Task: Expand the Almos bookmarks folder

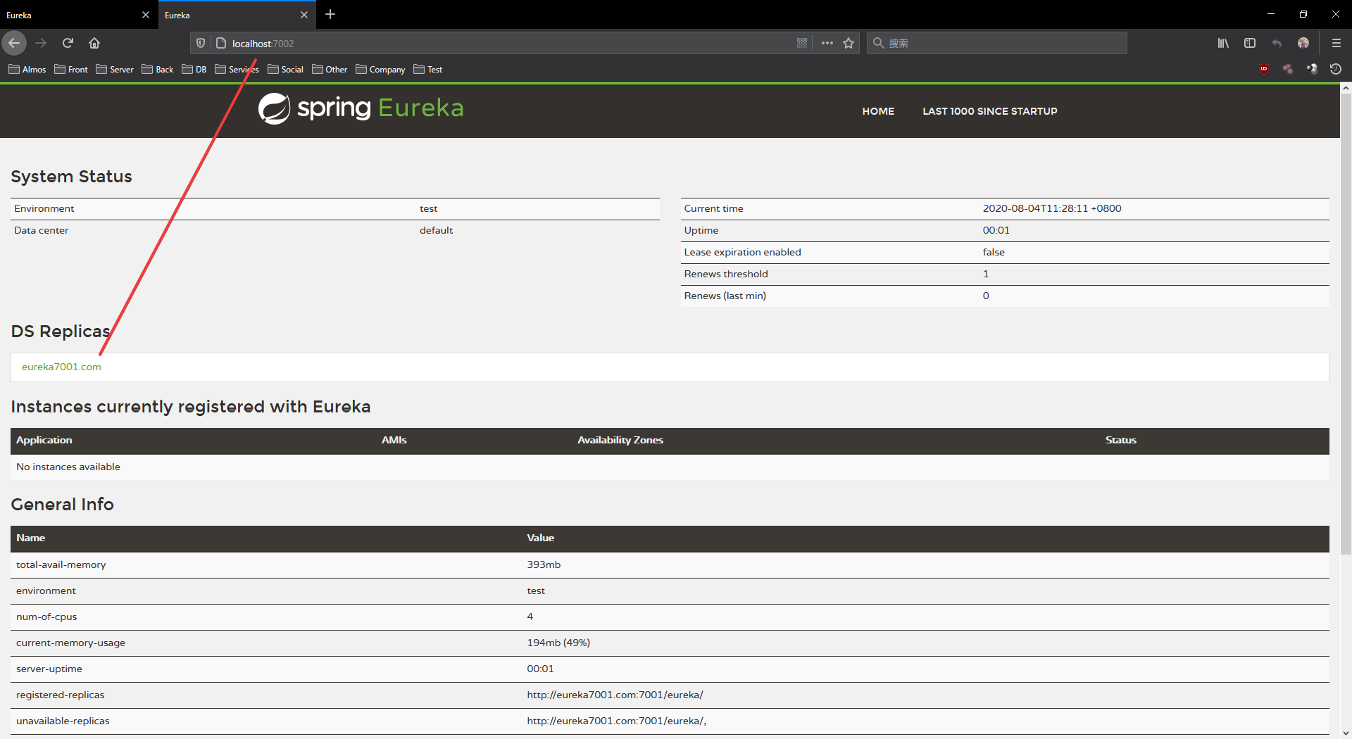Action: [x=27, y=69]
